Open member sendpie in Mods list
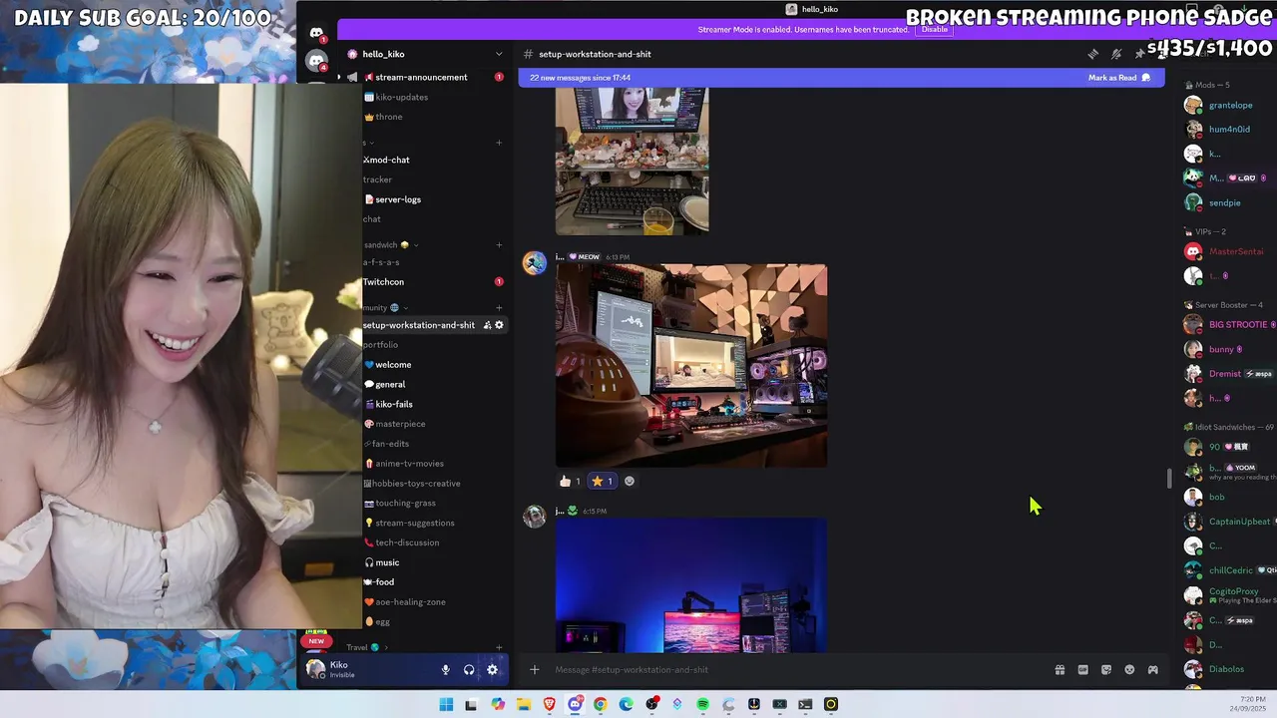Screen dimensions: 1277x718 (1227, 202)
